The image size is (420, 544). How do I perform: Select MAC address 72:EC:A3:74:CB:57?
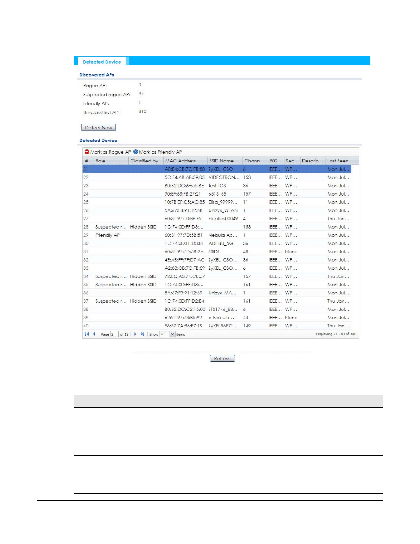(185, 276)
